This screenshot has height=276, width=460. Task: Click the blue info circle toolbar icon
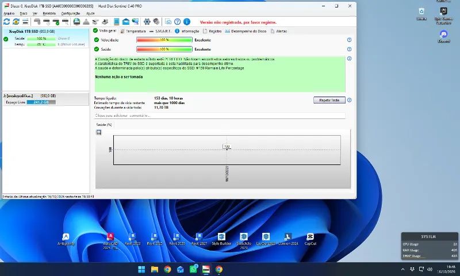[187, 21]
